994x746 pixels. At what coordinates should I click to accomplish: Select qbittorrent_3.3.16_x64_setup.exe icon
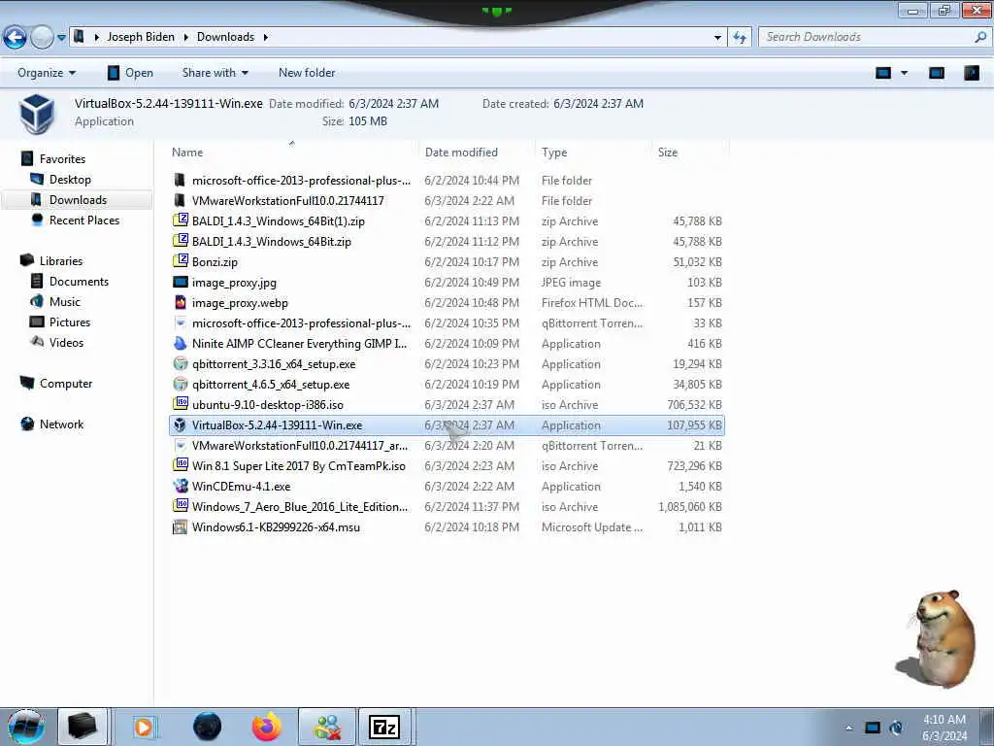coord(180,363)
